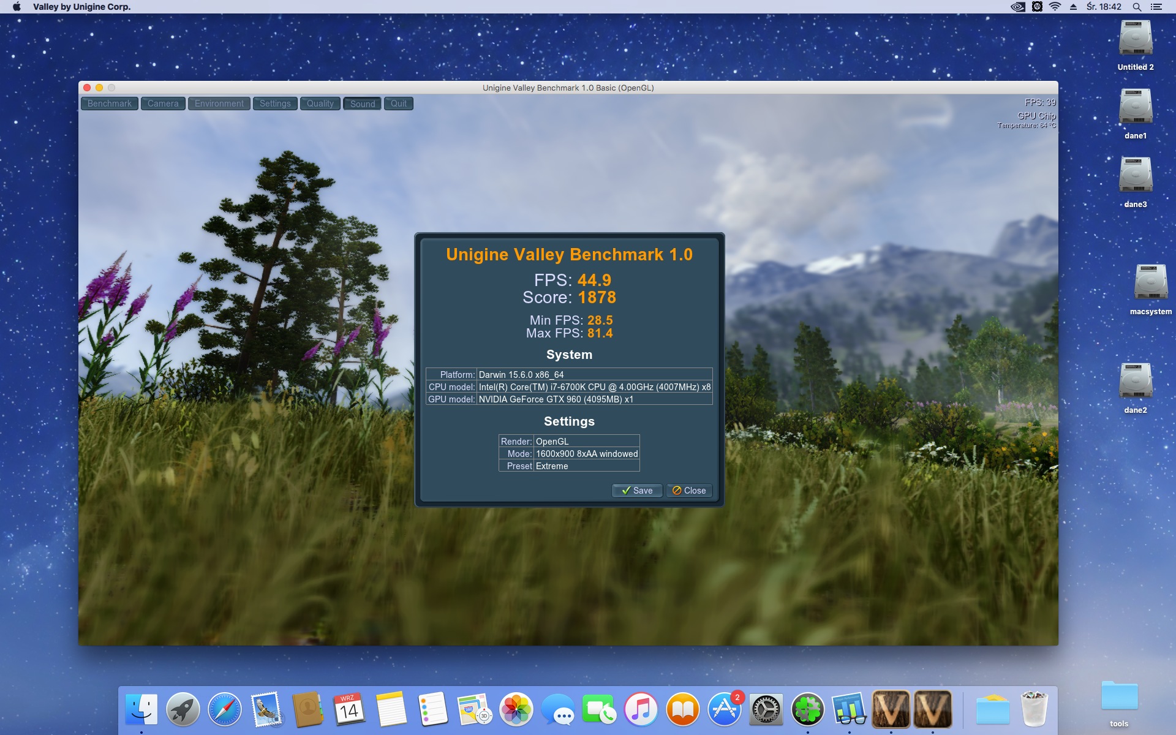Click the Quit button in toolbar
This screenshot has height=735, width=1176.
399,104
